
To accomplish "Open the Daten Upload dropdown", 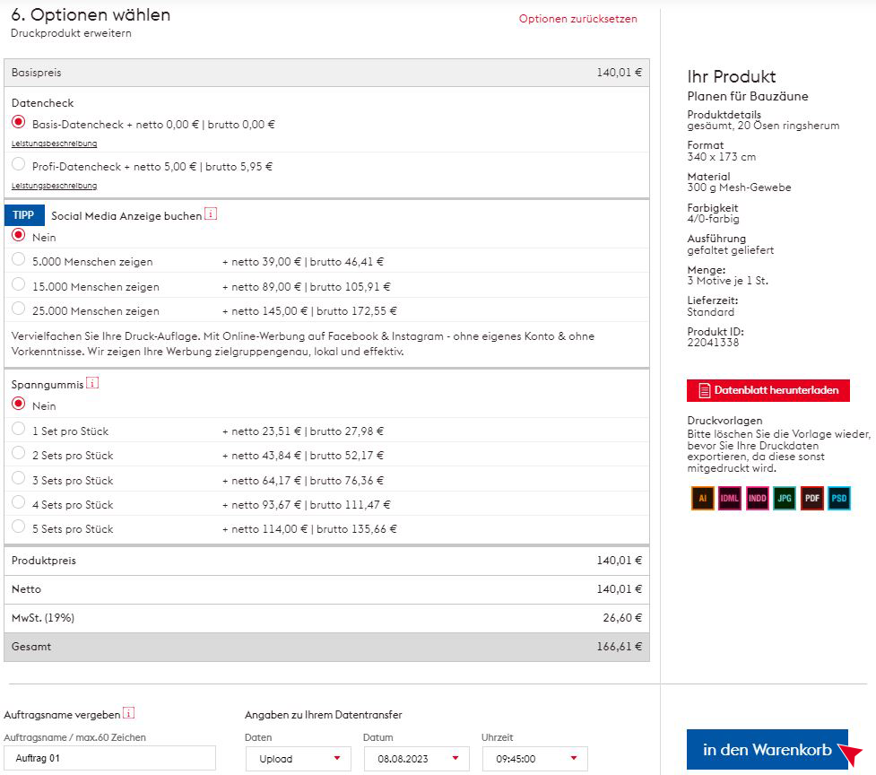I will pyautogui.click(x=298, y=759).
